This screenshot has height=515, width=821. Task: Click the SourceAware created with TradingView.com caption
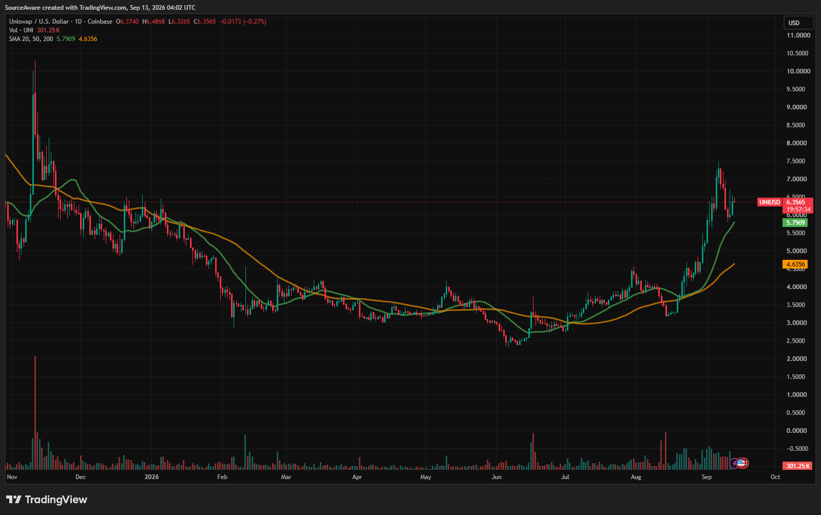coord(100,7)
